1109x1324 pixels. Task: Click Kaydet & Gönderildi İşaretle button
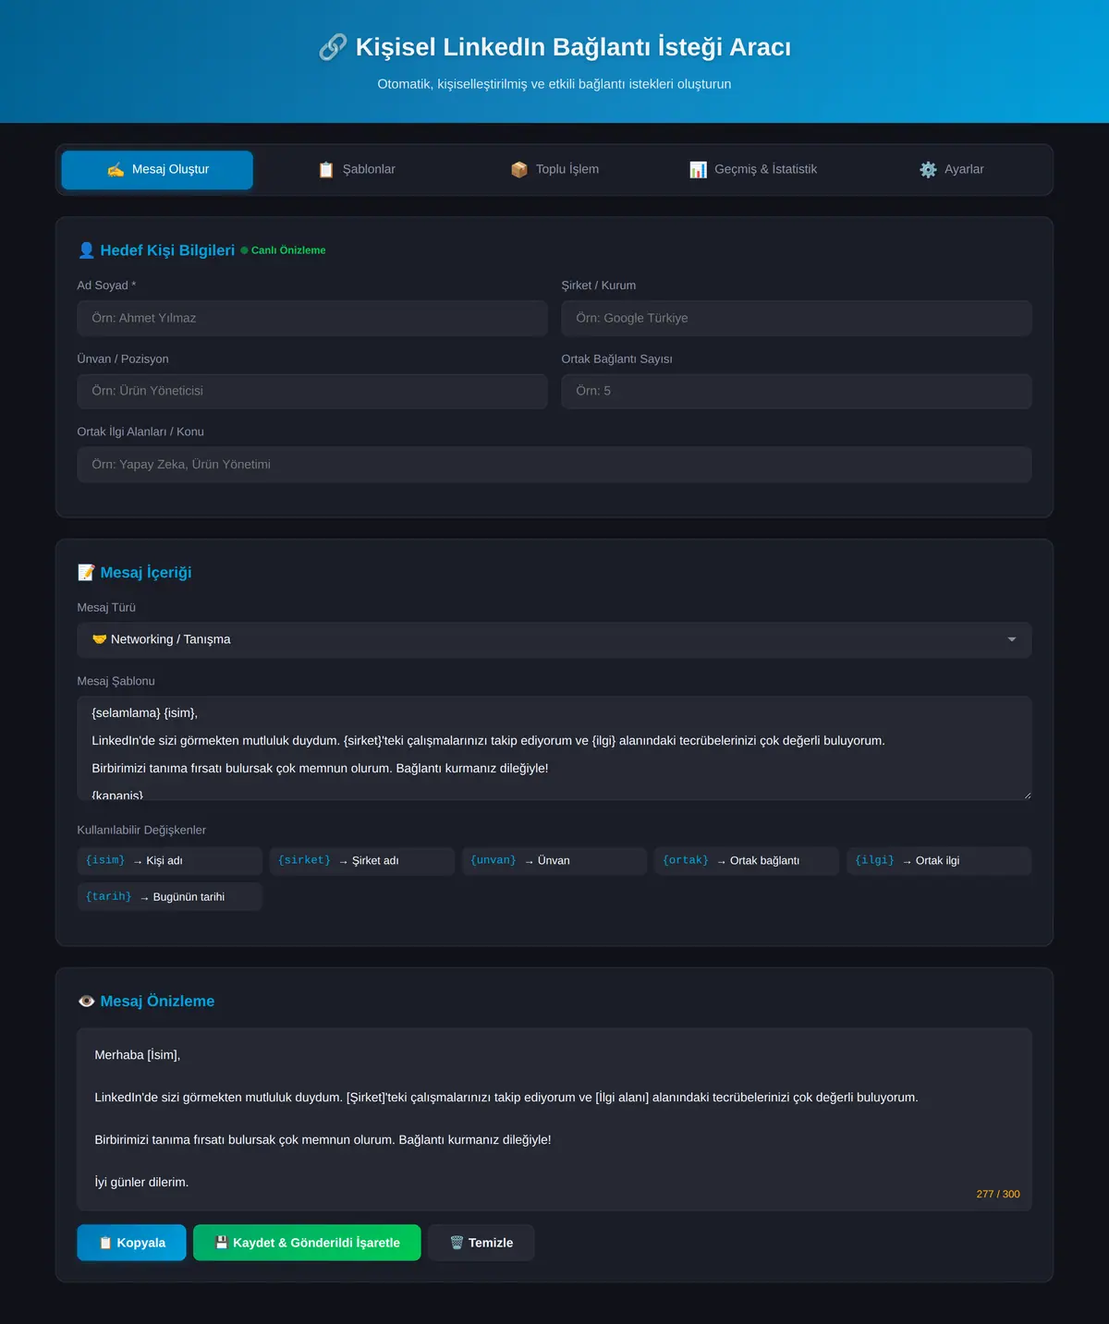(x=307, y=1243)
